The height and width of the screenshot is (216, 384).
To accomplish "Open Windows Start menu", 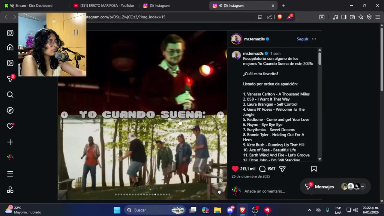I will (117, 210).
